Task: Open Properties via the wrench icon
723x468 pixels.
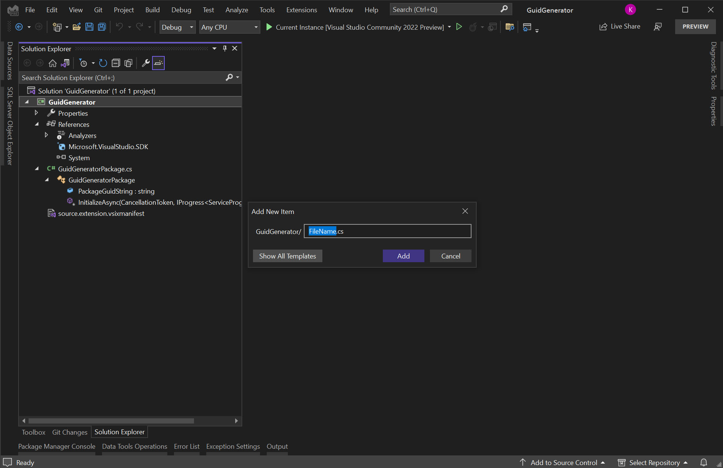Action: pos(145,63)
